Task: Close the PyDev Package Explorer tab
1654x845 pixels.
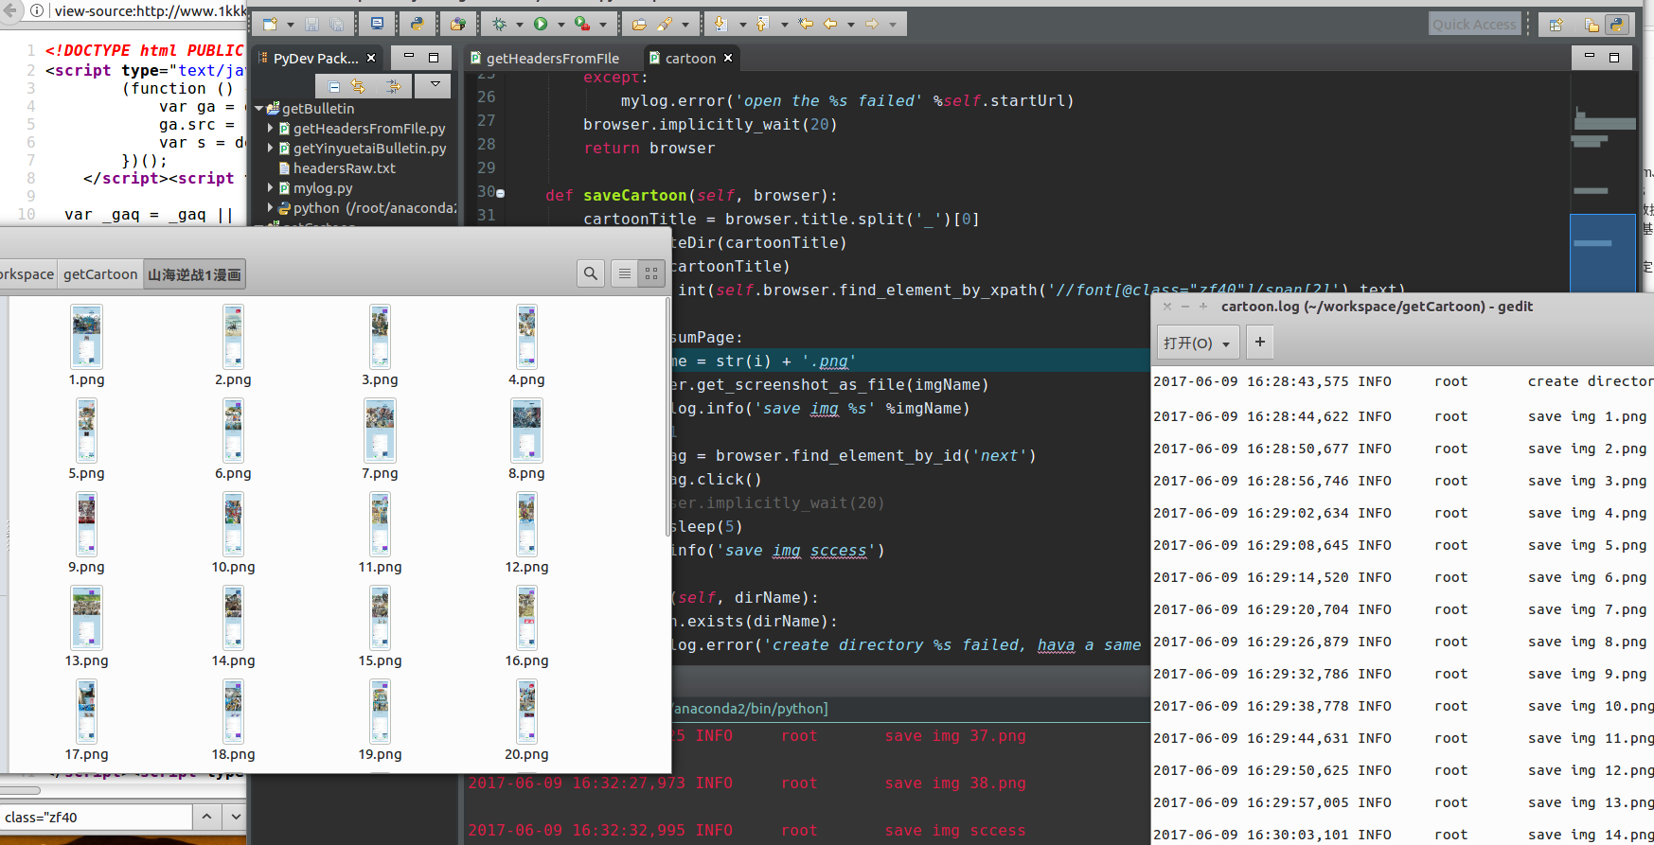Action: coord(371,58)
